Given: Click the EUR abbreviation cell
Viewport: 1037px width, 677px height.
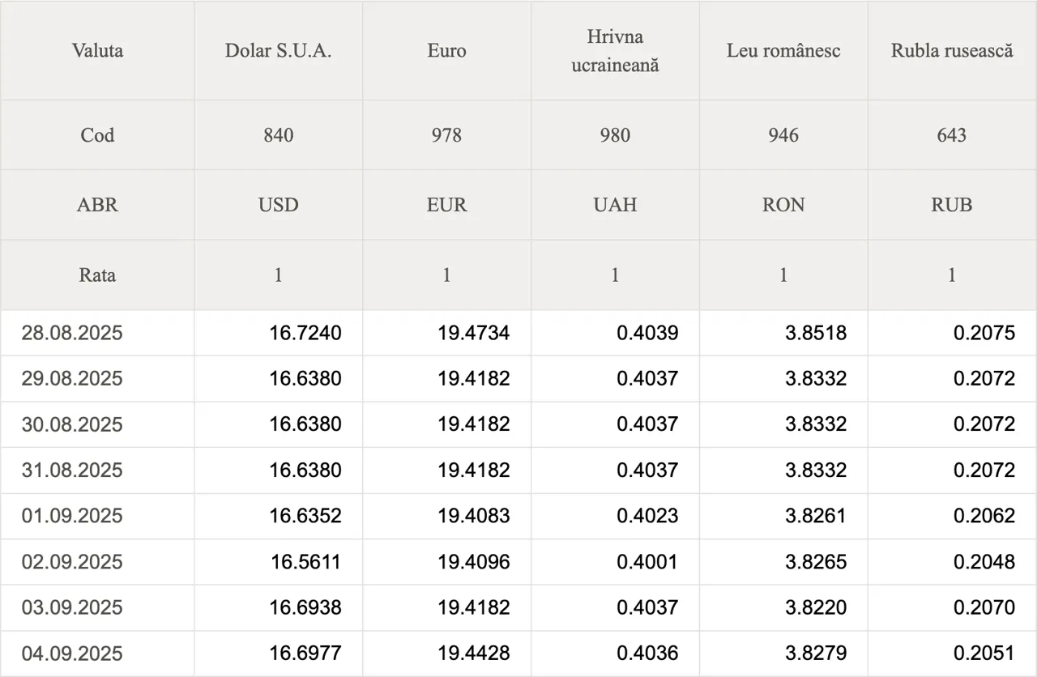Looking at the screenshot, I should [446, 205].
